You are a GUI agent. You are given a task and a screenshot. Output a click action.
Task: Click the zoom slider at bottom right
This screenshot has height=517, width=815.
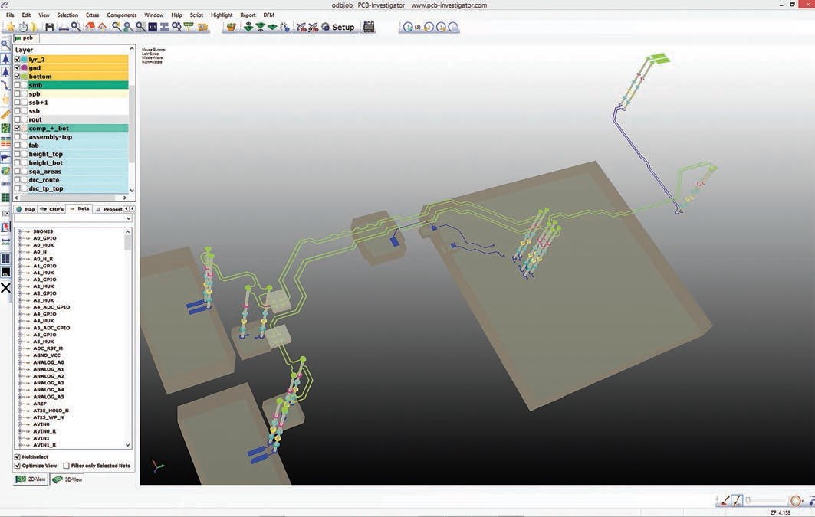768,500
